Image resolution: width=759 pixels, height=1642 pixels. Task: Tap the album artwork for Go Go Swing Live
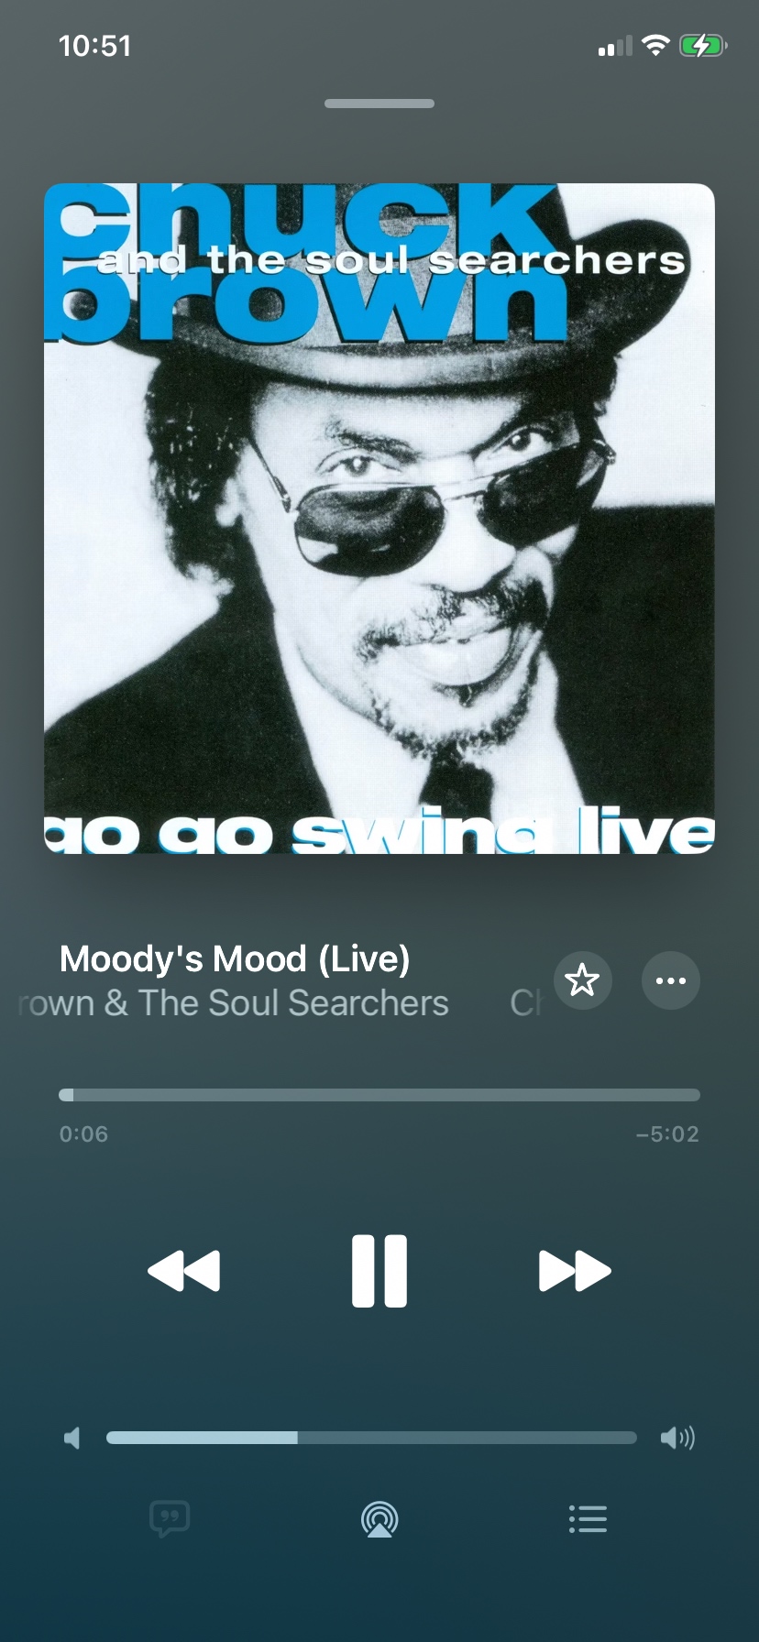click(379, 519)
